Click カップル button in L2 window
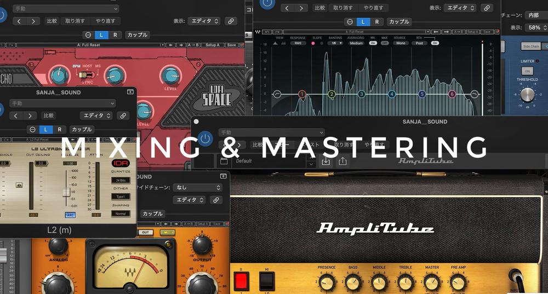This screenshot has width=548, height=294. tap(82, 130)
